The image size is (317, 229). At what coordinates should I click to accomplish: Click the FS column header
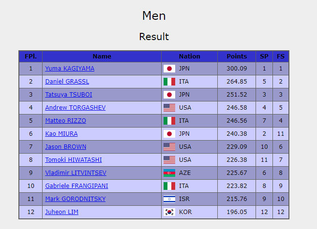click(x=281, y=56)
